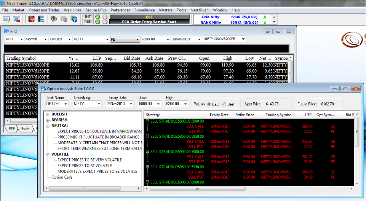The image size is (366, 201).
Task: Select the NIFTY13NOV6150PE row
Action: click(x=146, y=71)
